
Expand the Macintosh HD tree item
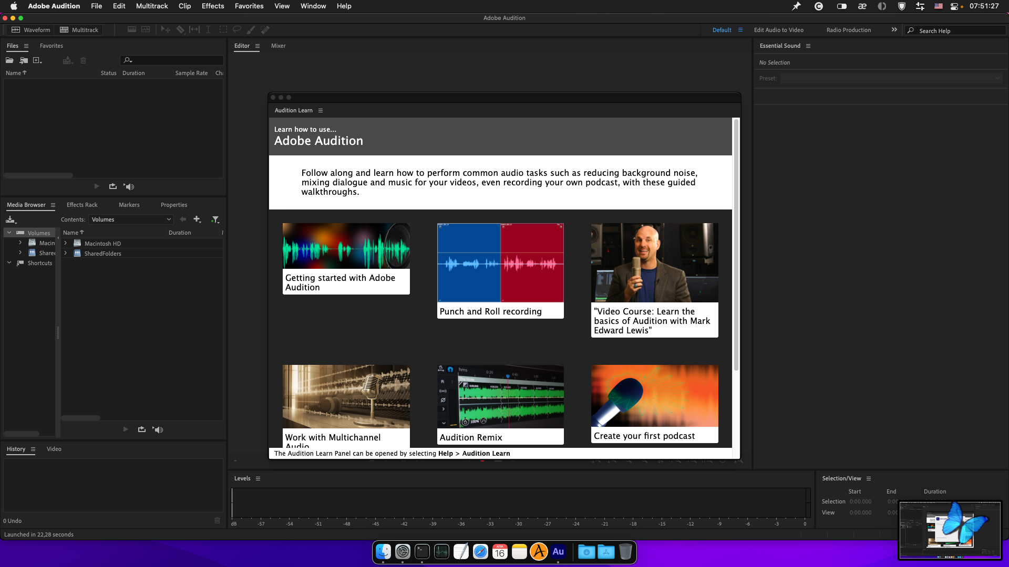[x=66, y=244]
